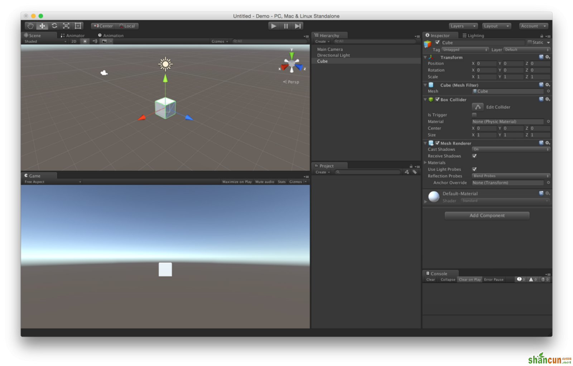Toggle the Static checkbox
The height and width of the screenshot is (366, 573).
click(x=530, y=42)
